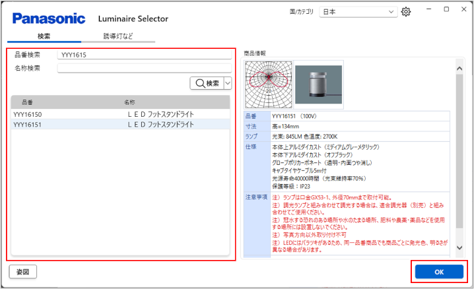Viewport: 474px width, 289px height.
Task: Click the product info scrollbar up arrow
Action: pyautogui.click(x=460, y=65)
